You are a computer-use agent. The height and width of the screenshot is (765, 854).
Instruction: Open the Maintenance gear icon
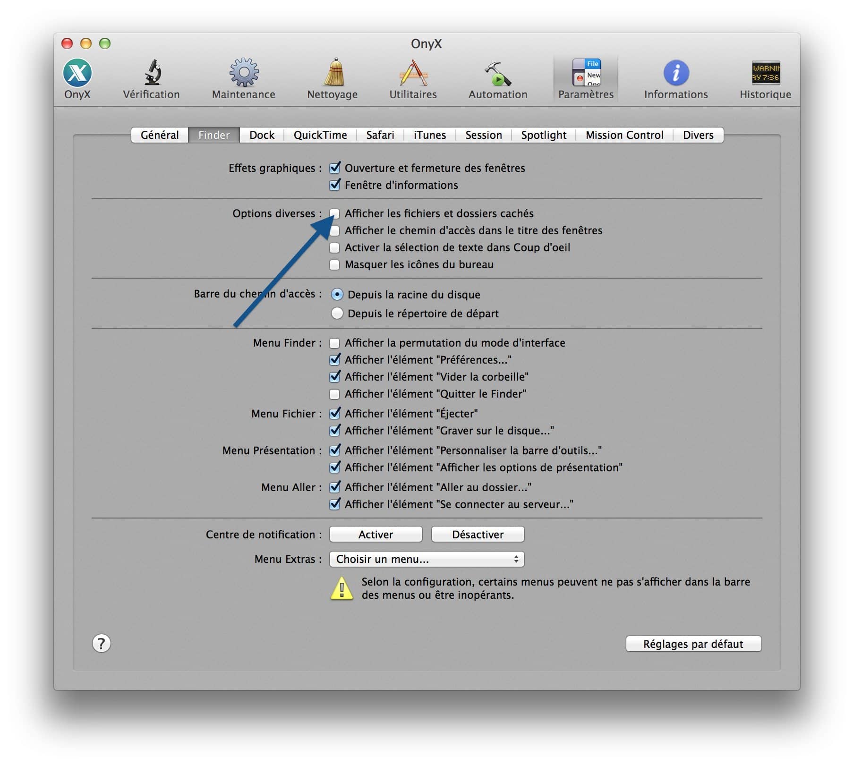pyautogui.click(x=243, y=78)
